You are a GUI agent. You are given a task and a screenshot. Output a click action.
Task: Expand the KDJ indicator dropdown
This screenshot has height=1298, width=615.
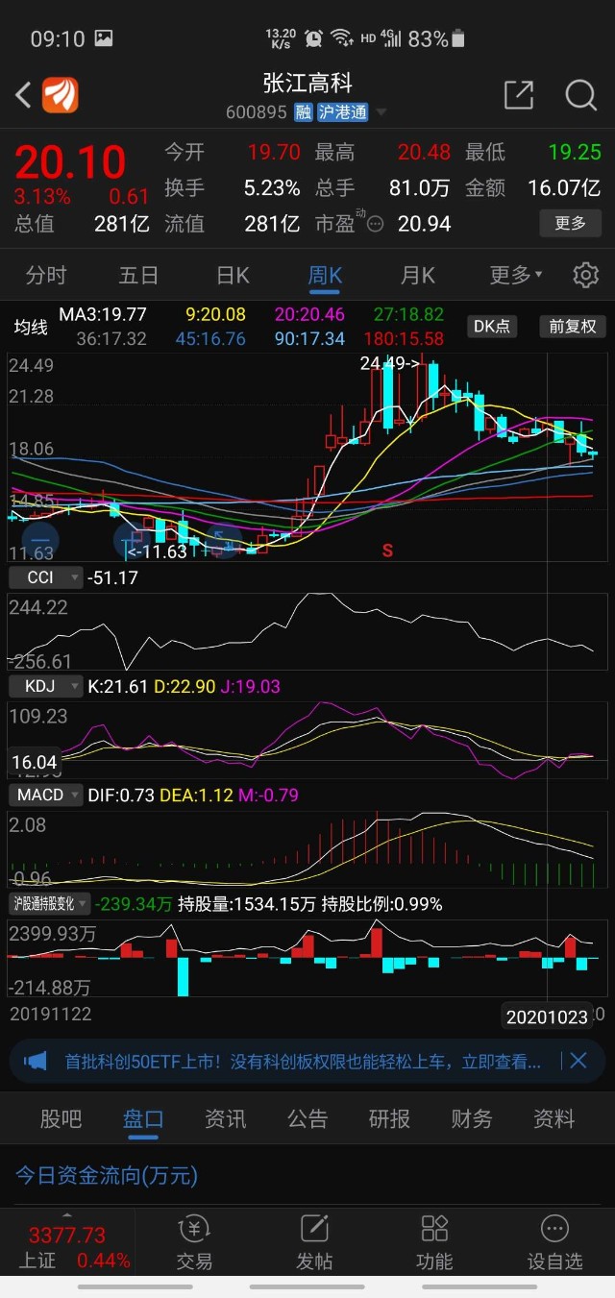[45, 686]
